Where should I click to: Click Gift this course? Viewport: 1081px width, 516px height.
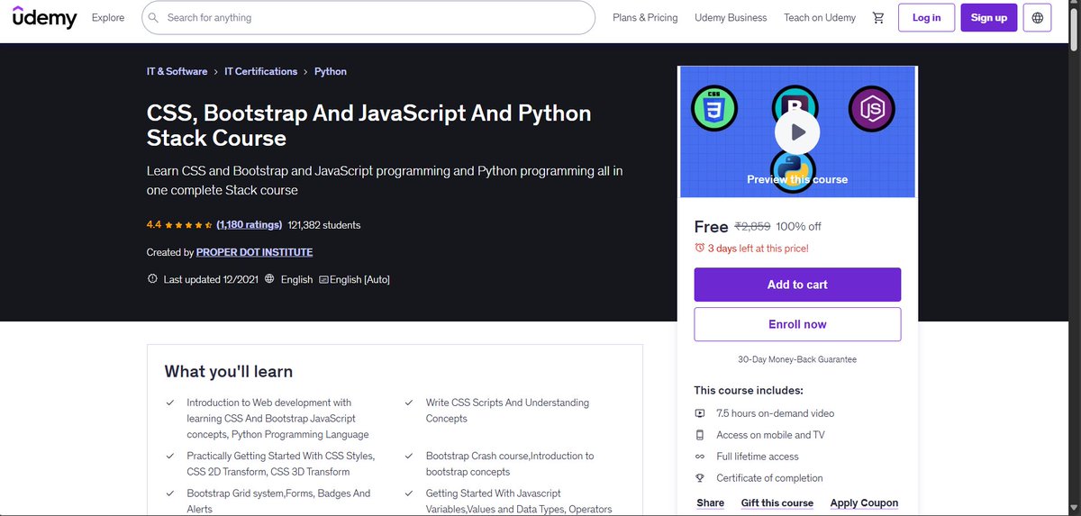pos(777,503)
